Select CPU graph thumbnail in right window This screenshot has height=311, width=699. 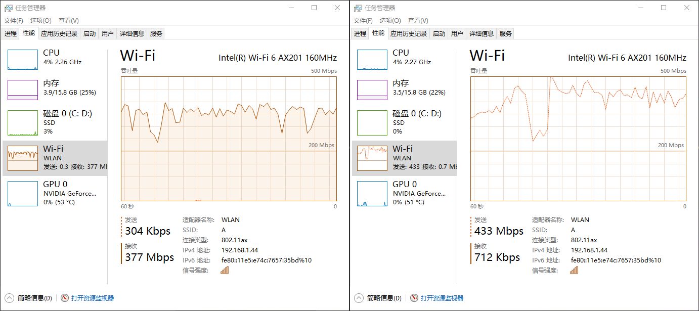click(x=372, y=60)
